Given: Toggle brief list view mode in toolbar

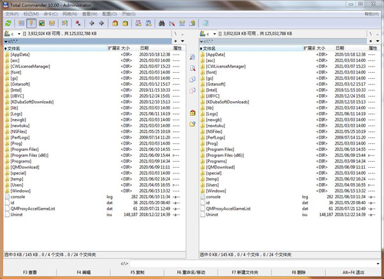Looking at the screenshot, I should coord(21,23).
